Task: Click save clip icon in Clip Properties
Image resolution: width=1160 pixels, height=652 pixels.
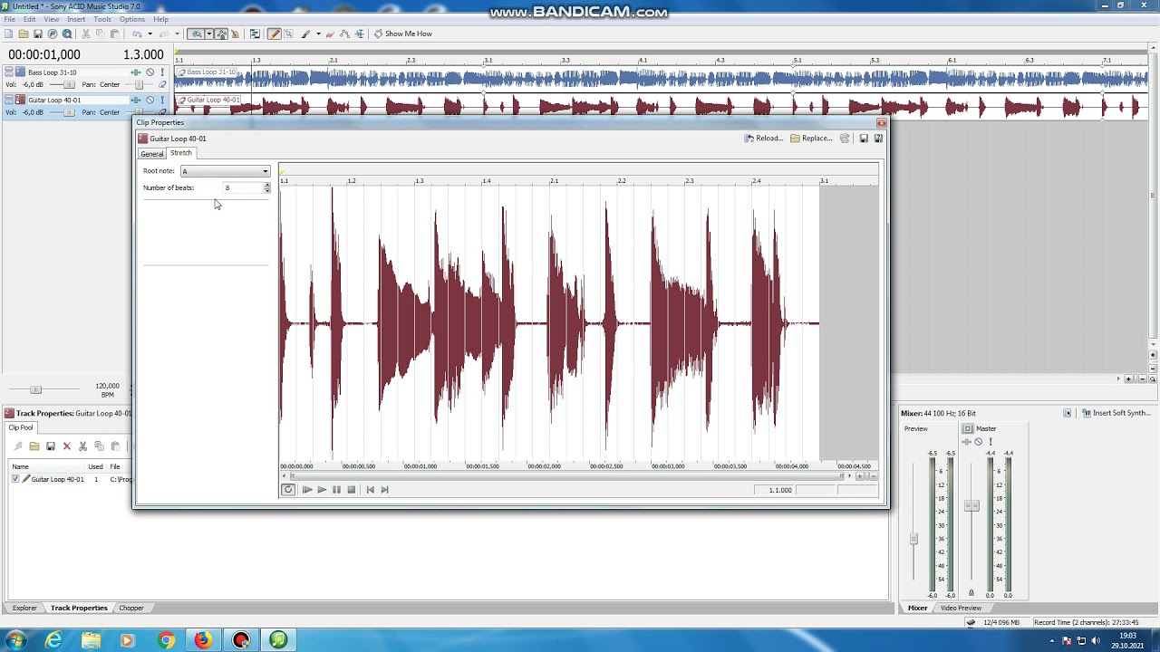Action: point(864,139)
